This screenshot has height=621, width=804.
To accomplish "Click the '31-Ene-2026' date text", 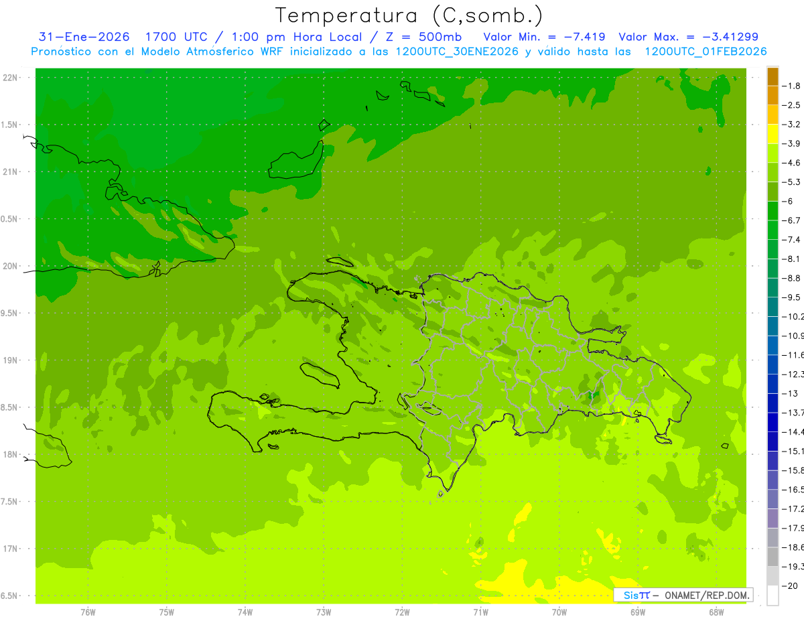I will point(84,37).
